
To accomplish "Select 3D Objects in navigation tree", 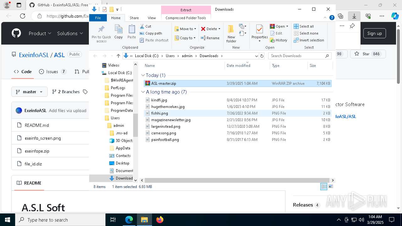I will [x=124, y=141].
